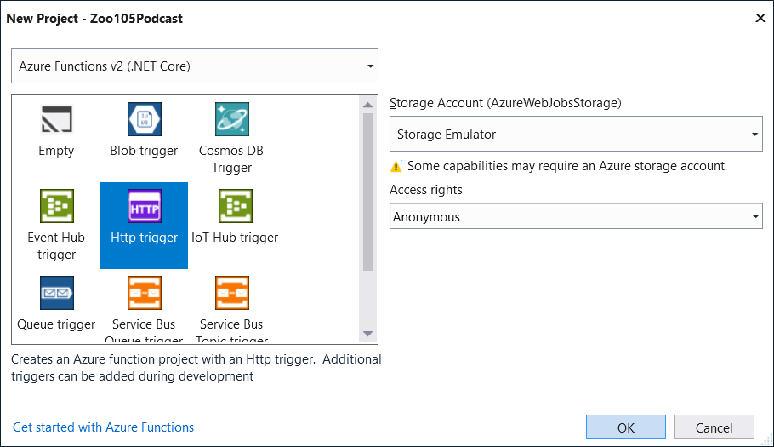The height and width of the screenshot is (447, 774).
Task: Close the New Project dialog window
Action: (x=760, y=18)
